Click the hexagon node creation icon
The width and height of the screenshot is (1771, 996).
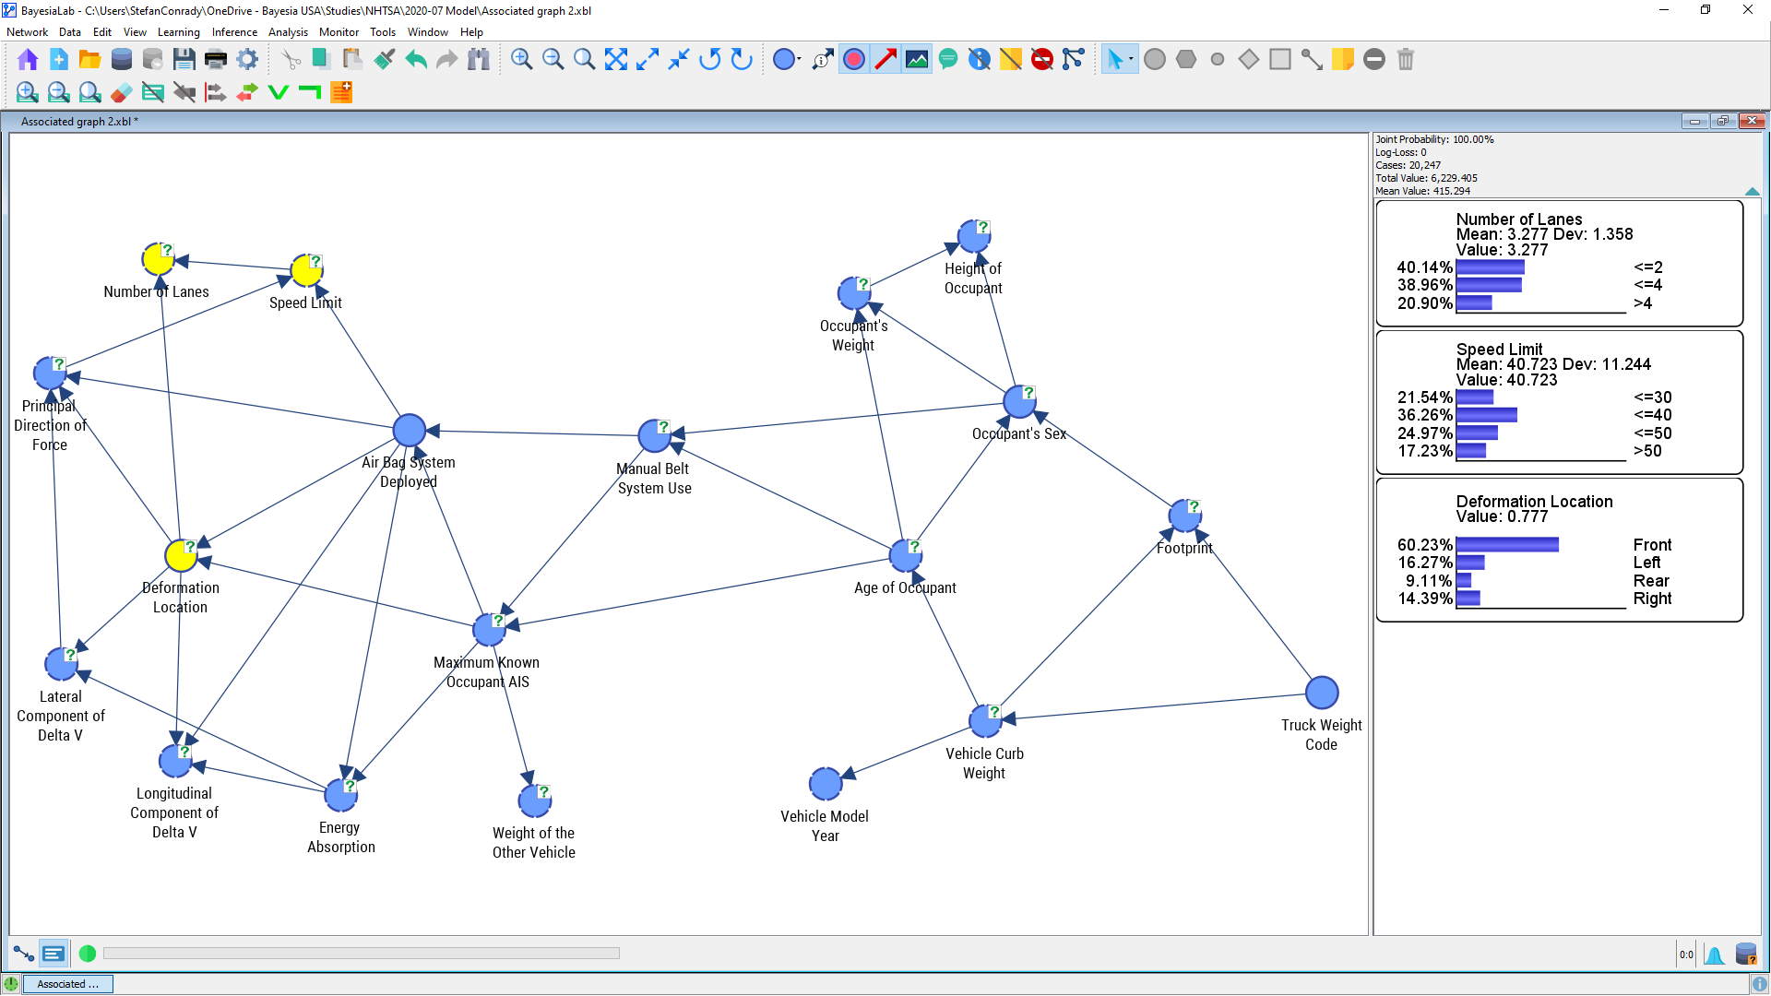[1186, 60]
